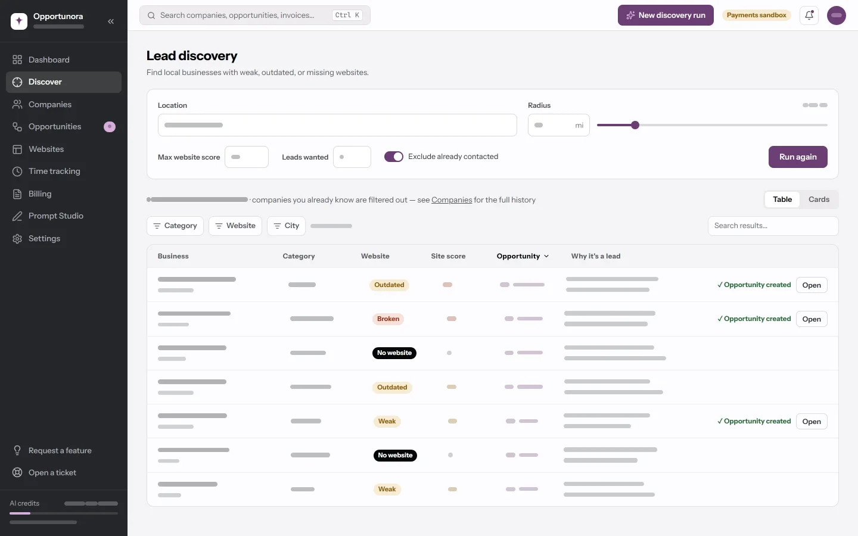
Task: Switch to Table view
Action: click(x=782, y=200)
